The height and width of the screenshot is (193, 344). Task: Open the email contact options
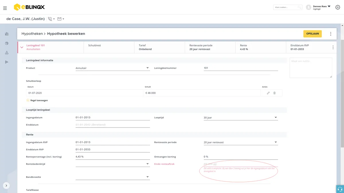(x=61, y=19)
